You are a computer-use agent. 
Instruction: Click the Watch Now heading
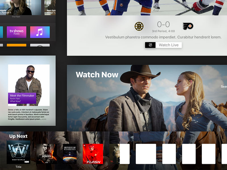tap(97, 74)
